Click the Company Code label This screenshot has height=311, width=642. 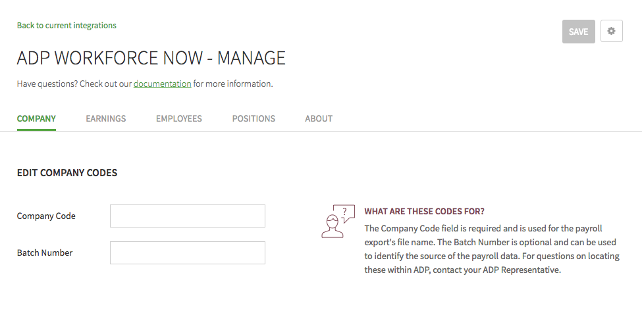click(x=46, y=216)
